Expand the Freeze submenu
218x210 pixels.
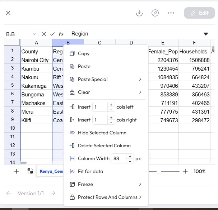140,184
